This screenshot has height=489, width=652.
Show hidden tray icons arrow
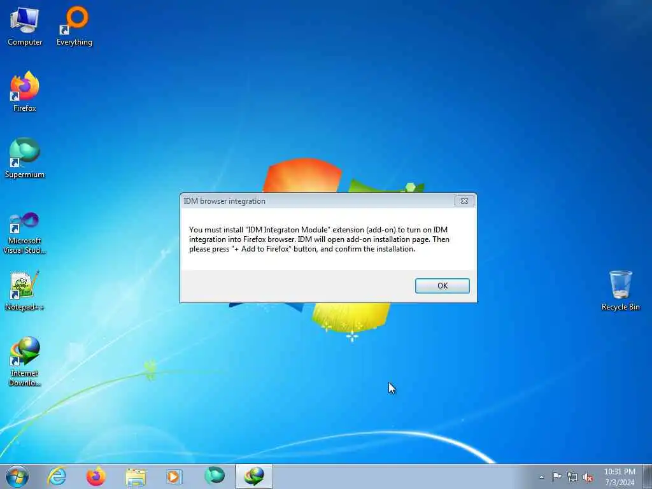[x=541, y=477]
